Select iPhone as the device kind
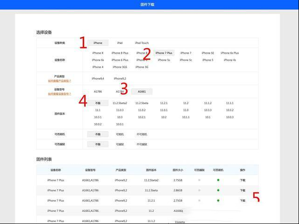The height and width of the screenshot is (224, 299). click(98, 43)
